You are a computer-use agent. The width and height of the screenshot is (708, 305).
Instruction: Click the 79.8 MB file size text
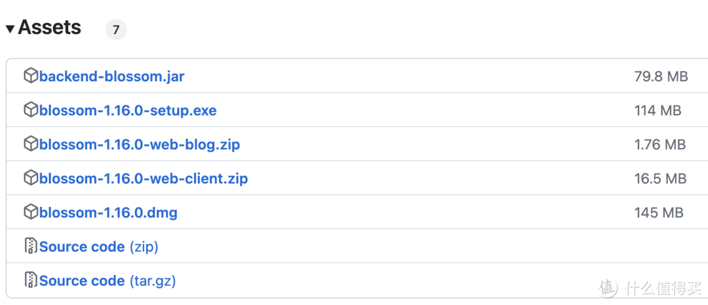(661, 77)
